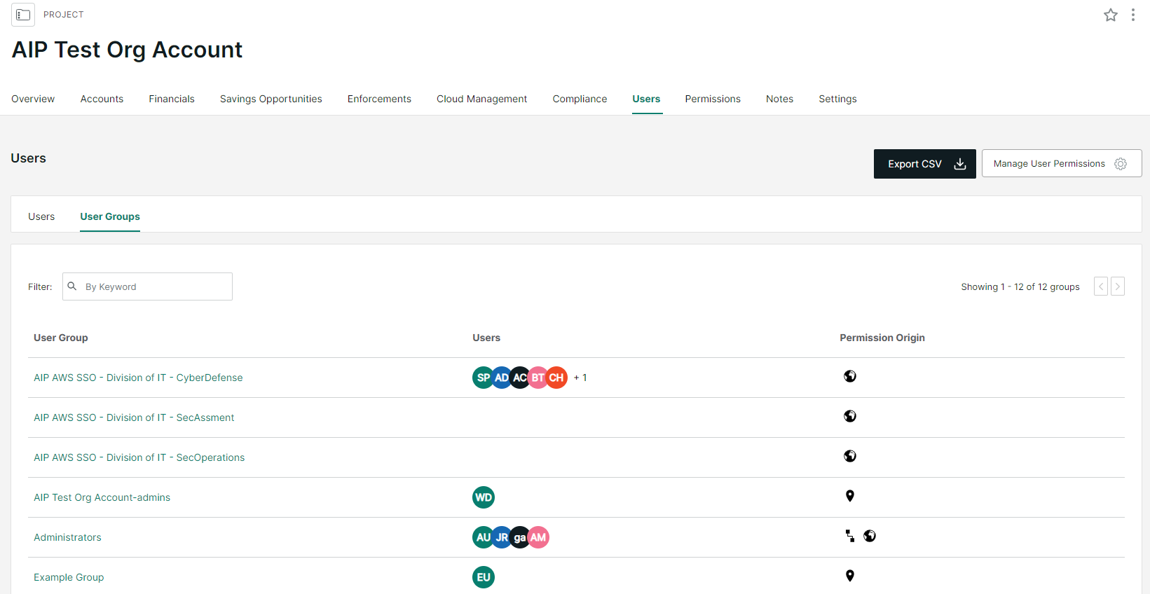This screenshot has height=594, width=1150.
Task: Click Manage User Permissions button
Action: (x=1061, y=164)
